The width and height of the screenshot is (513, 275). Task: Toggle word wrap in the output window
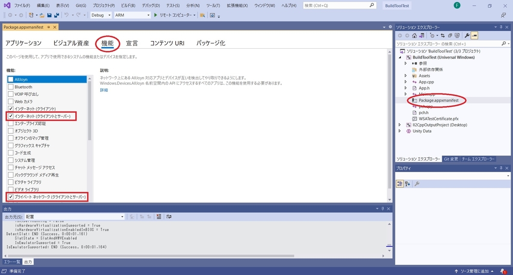click(x=169, y=216)
